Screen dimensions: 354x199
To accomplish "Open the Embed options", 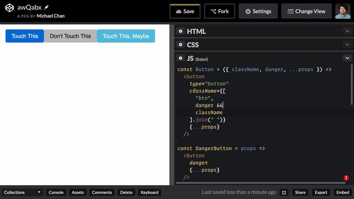I will coord(343,192).
